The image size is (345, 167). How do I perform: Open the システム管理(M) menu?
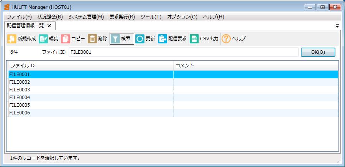[86, 17]
